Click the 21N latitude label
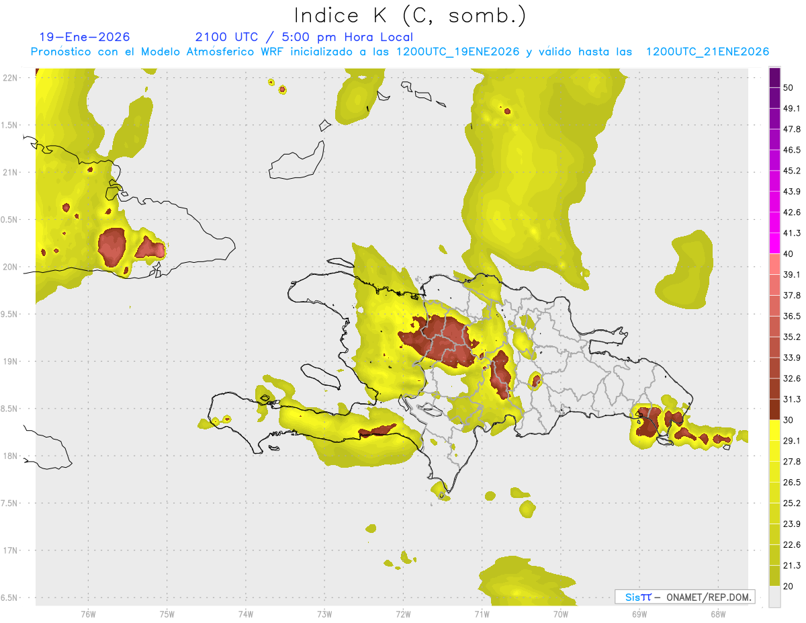This screenshot has height=623, width=806. 10,172
